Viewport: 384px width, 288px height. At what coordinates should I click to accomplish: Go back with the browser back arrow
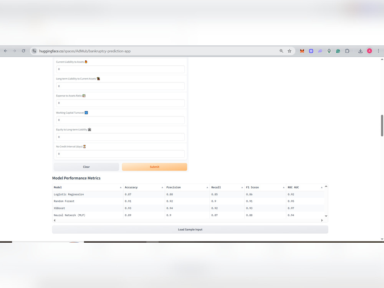pyautogui.click(x=5, y=51)
